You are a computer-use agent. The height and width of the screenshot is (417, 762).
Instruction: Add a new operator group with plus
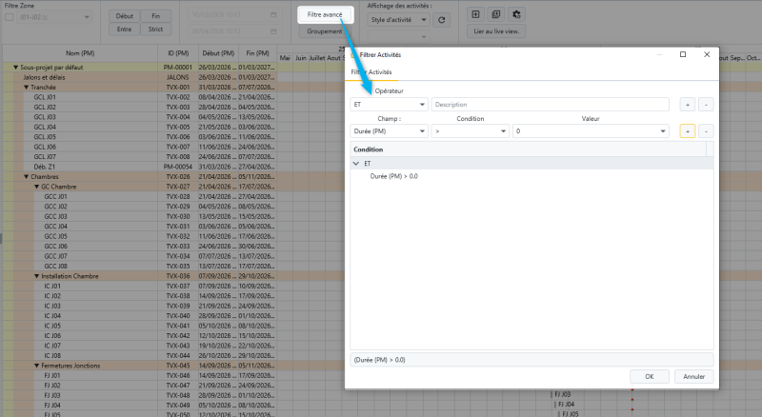coord(688,104)
